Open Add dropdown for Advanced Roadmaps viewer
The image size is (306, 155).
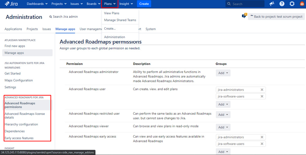click(x=223, y=127)
